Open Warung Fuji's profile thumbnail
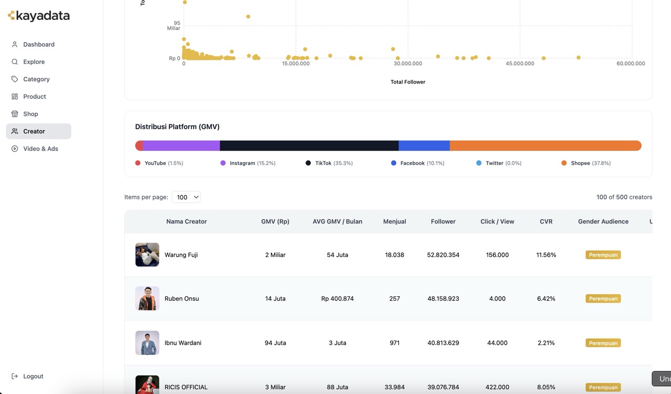The image size is (671, 394). [147, 255]
